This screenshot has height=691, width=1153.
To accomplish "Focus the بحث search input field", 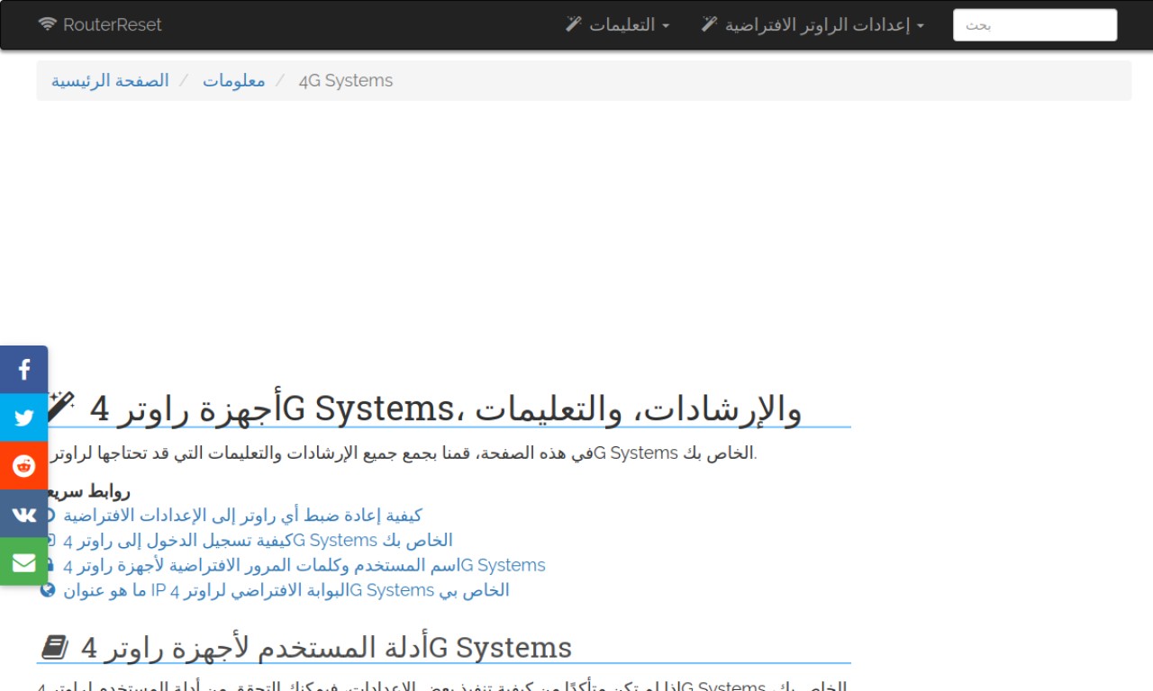I will point(1034,25).
